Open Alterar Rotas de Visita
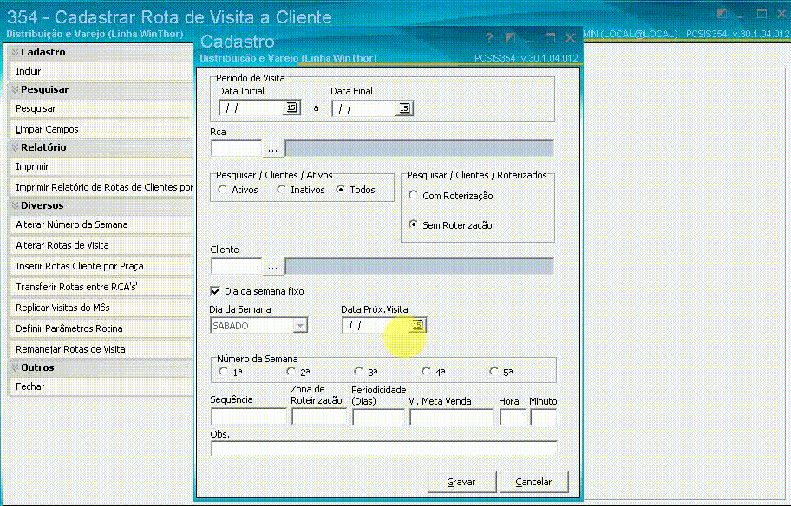 click(101, 245)
